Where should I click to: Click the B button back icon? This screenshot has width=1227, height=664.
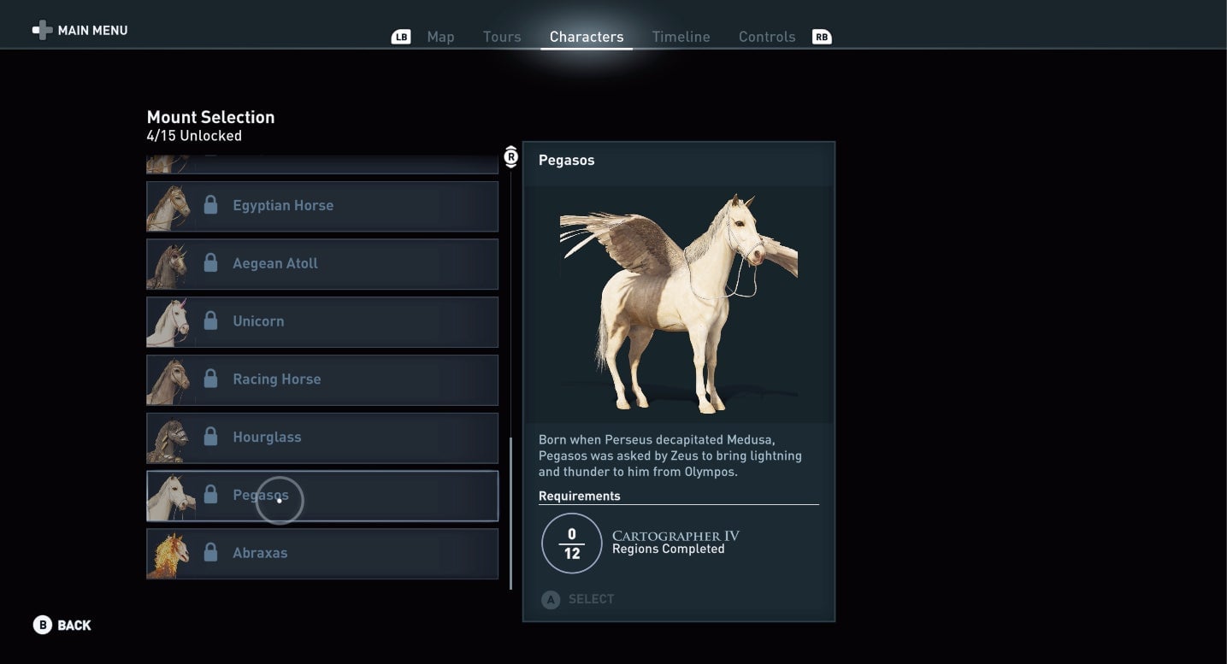pyautogui.click(x=43, y=626)
